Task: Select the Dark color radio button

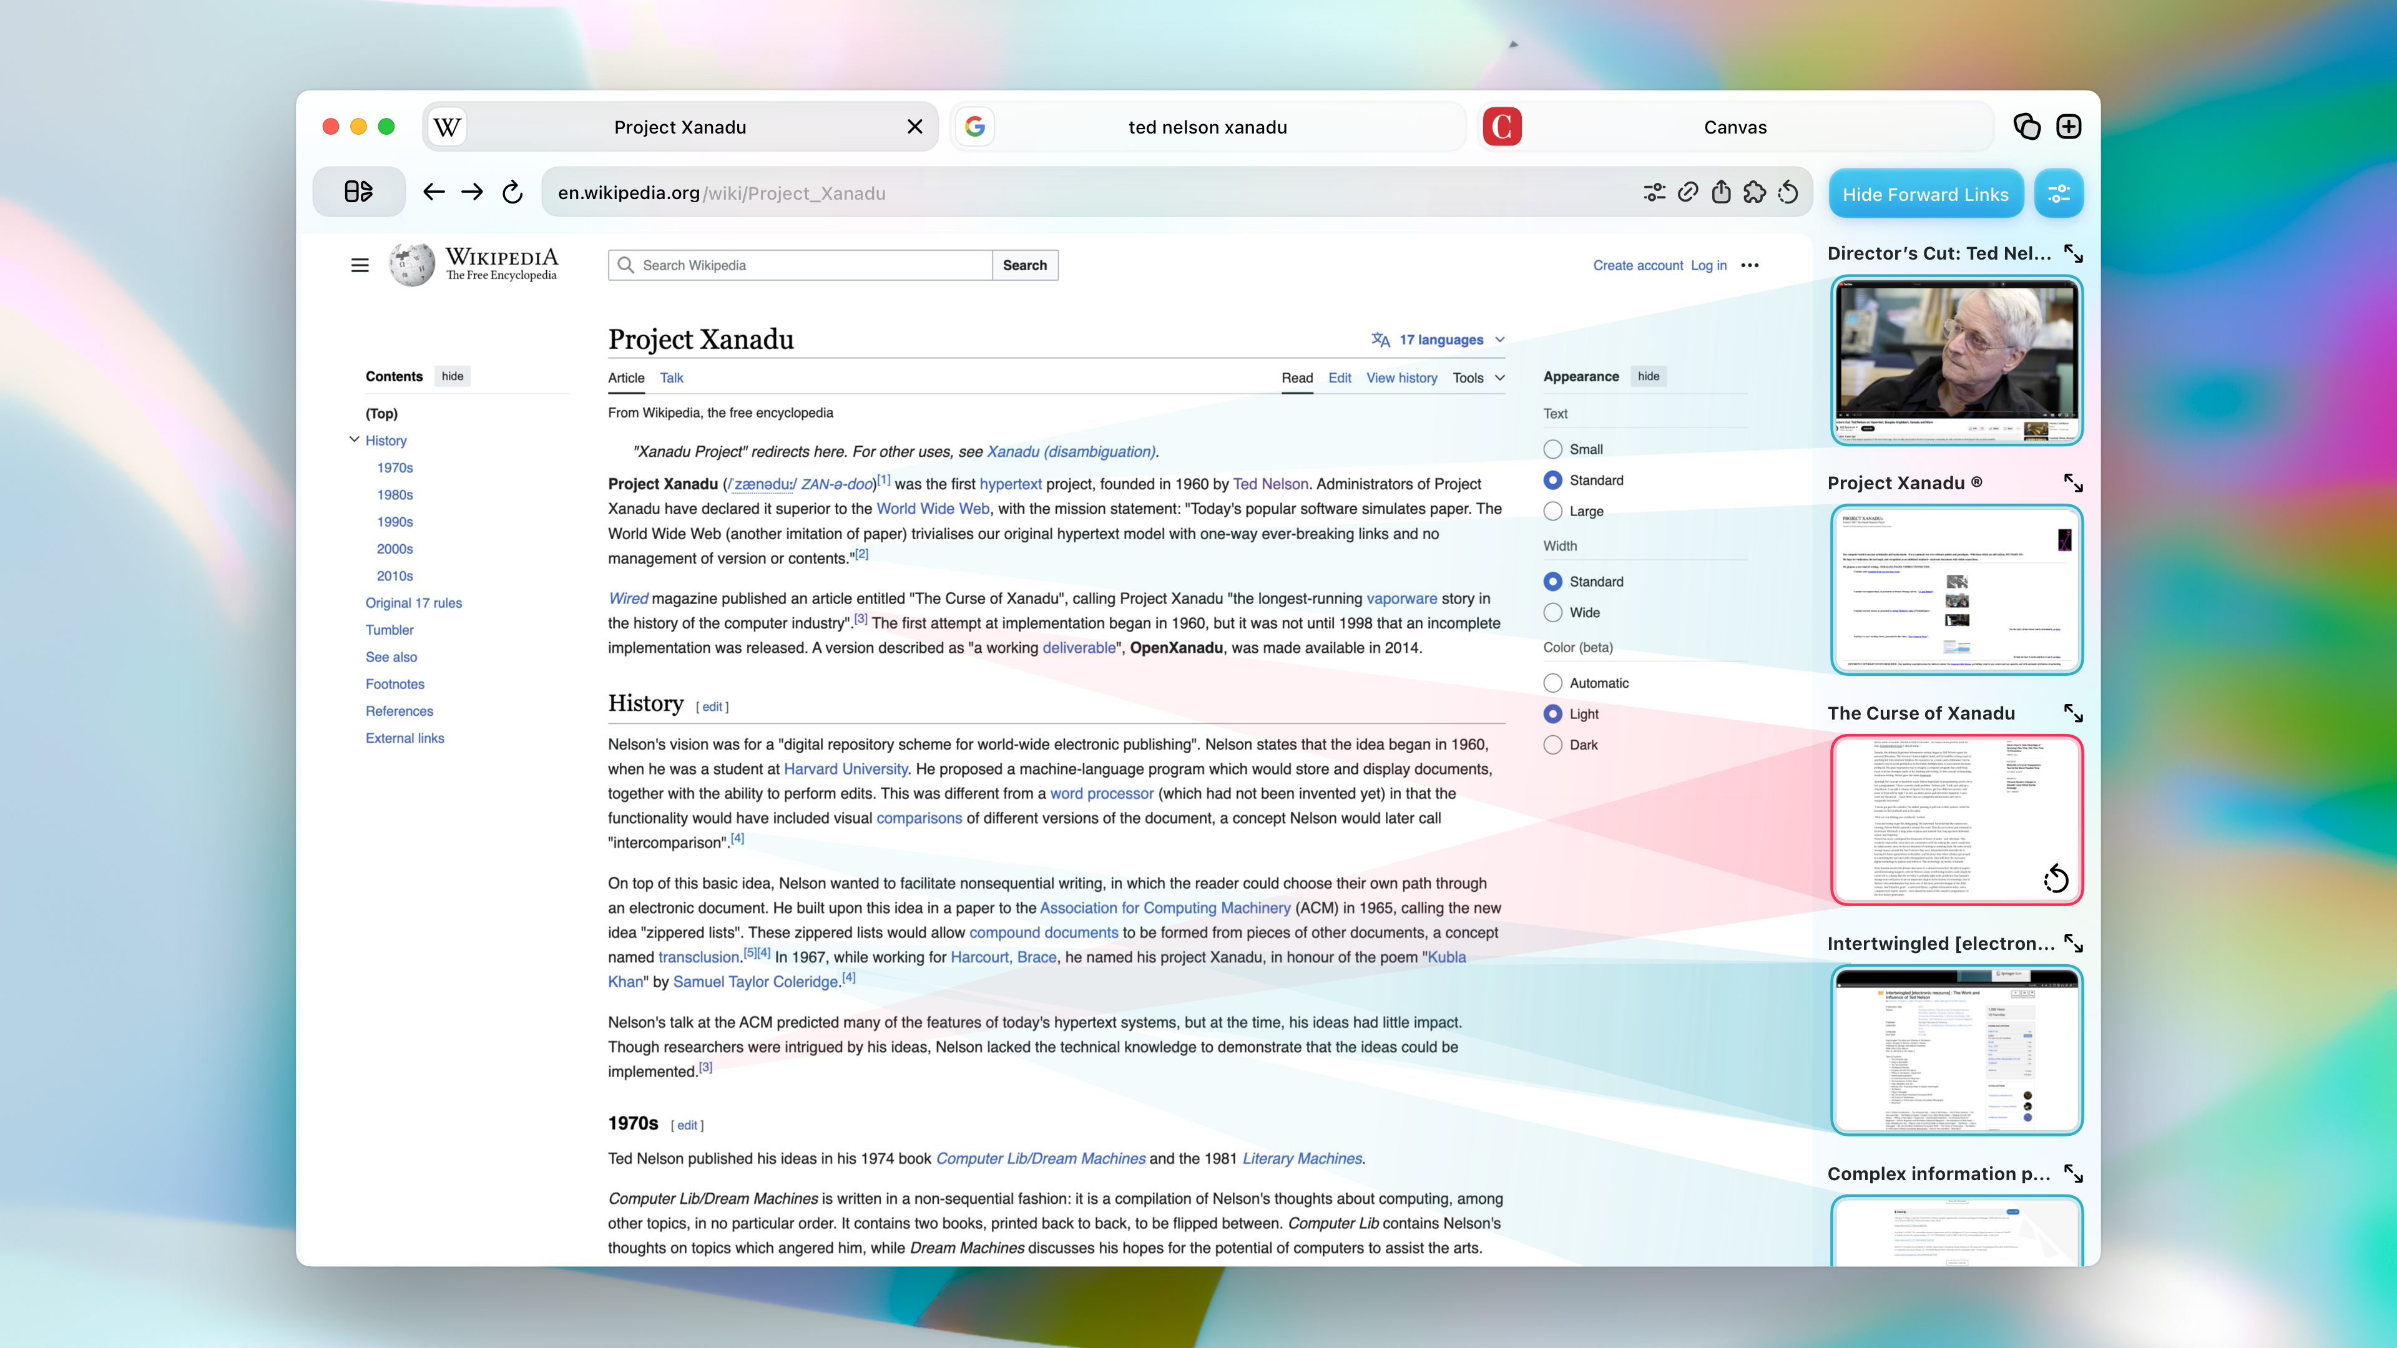Action: pyautogui.click(x=1552, y=745)
